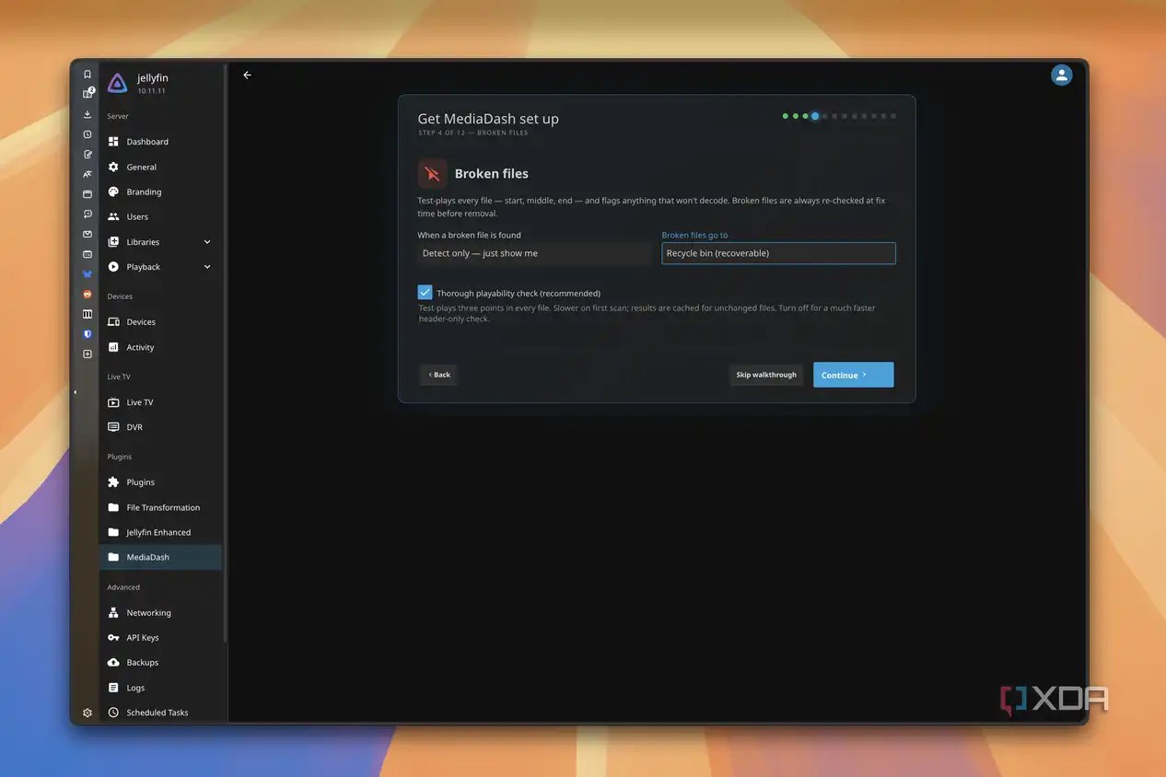Click the General gear icon
The image size is (1166, 777).
(x=113, y=167)
